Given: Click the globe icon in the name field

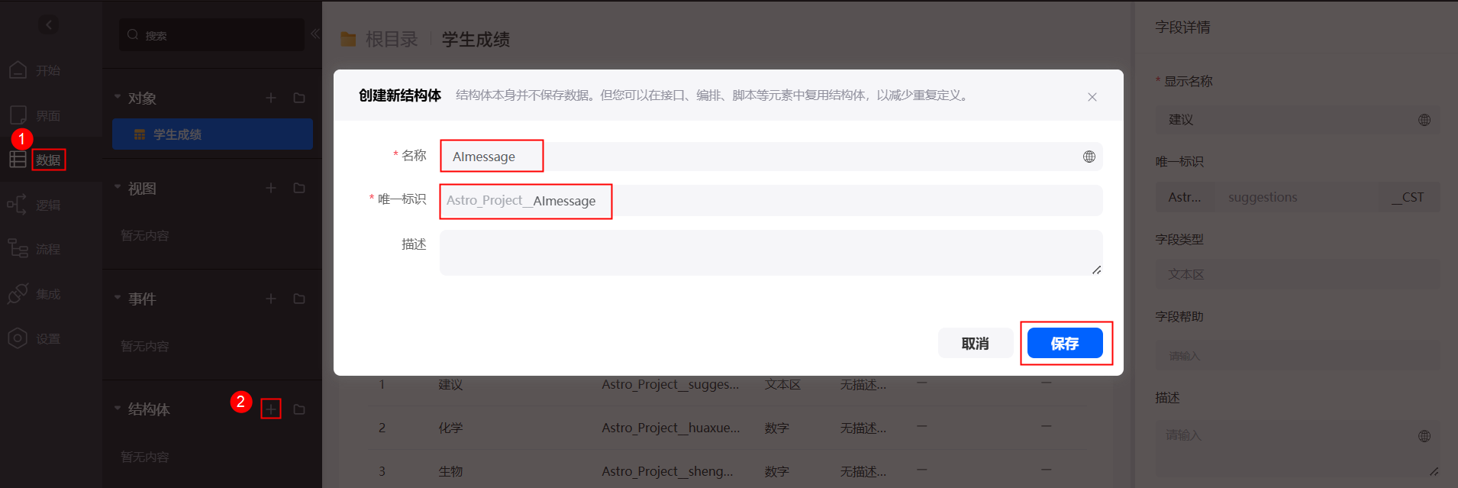Looking at the screenshot, I should tap(1089, 157).
